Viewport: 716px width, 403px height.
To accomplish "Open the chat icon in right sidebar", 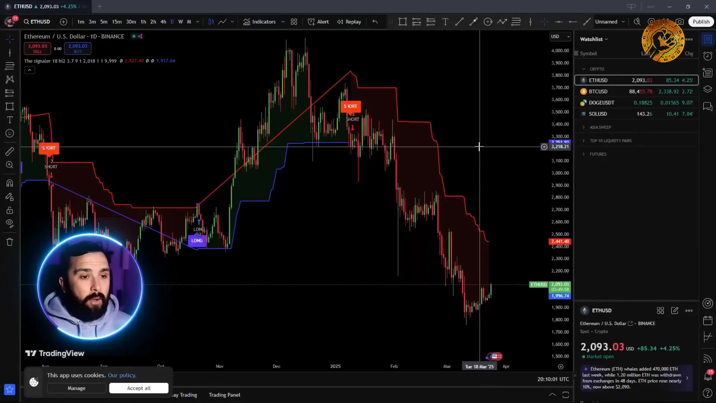I will [x=707, y=107].
